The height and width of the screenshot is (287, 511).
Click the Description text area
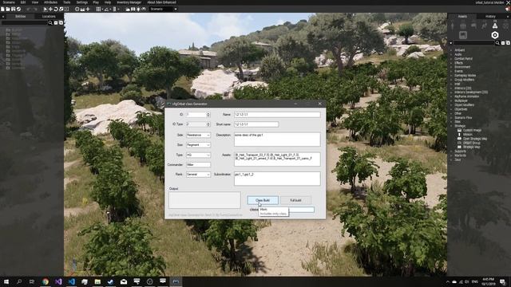coord(277,140)
